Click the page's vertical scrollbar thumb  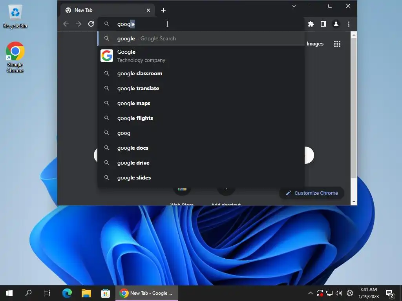tap(354, 107)
